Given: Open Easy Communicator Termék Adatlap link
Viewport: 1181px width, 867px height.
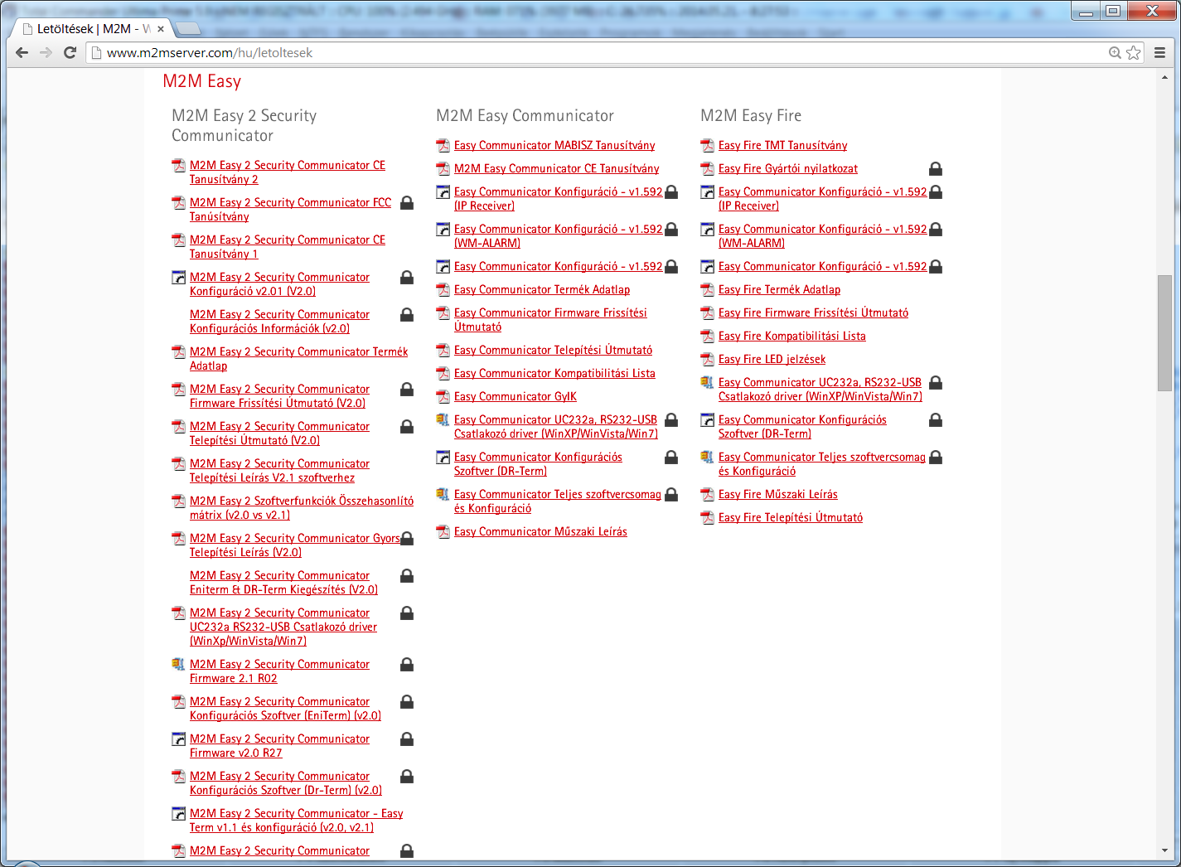Looking at the screenshot, I should [x=542, y=290].
